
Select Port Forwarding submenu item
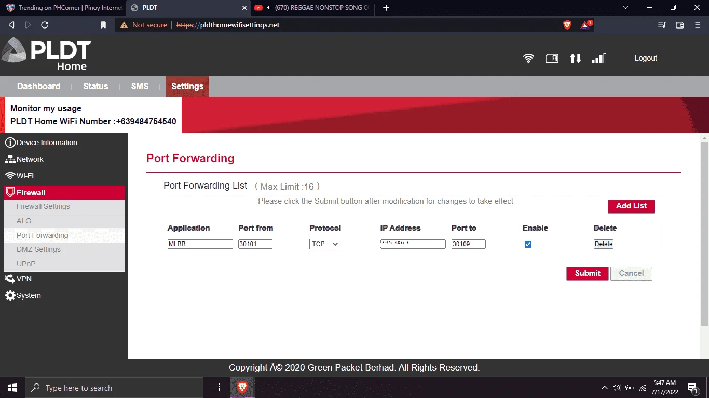click(64, 235)
